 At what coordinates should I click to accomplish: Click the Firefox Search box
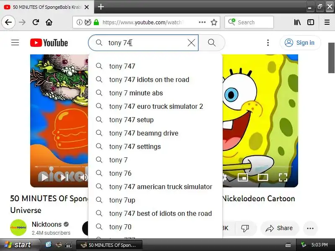click(x=249, y=22)
